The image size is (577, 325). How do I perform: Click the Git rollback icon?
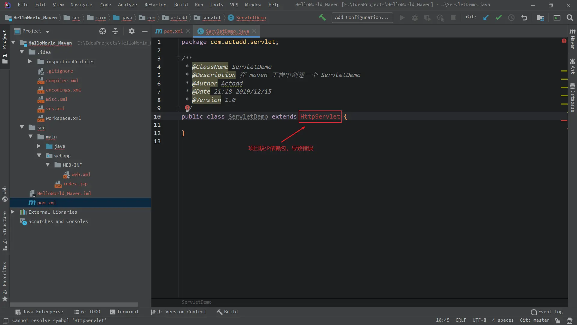click(x=524, y=18)
